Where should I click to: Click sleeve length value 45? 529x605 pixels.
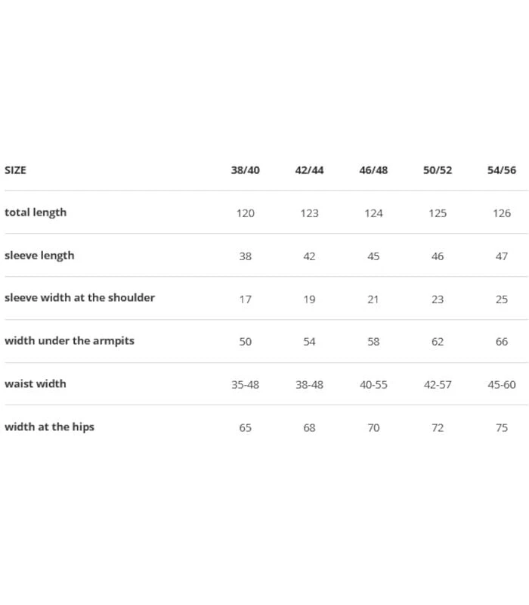[373, 256]
